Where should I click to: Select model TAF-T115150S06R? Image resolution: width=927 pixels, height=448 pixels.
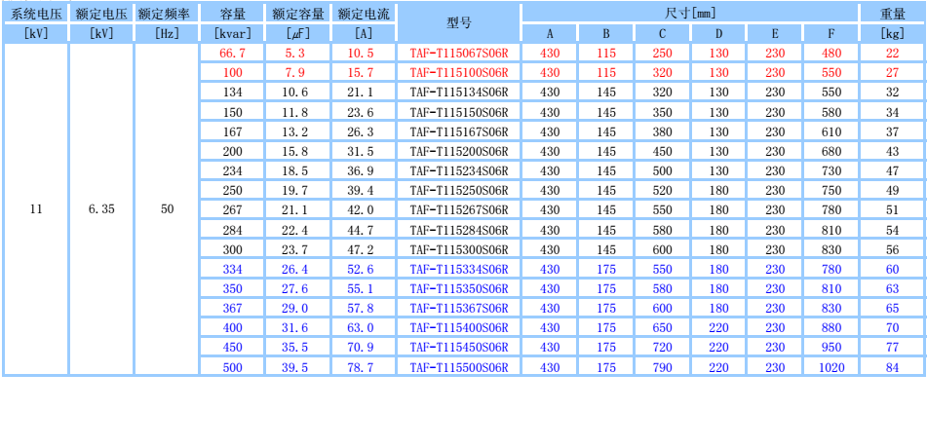point(459,112)
